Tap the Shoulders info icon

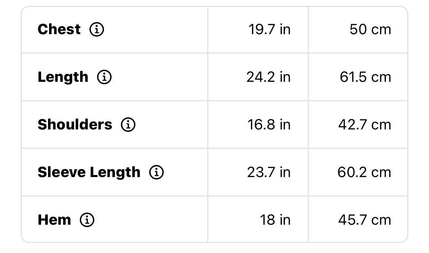click(x=128, y=125)
